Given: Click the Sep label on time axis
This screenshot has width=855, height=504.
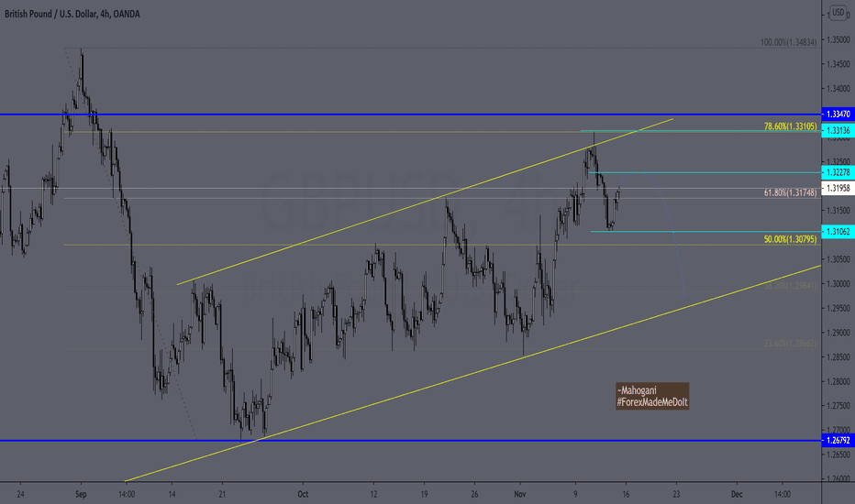Looking at the screenshot, I should (x=81, y=494).
